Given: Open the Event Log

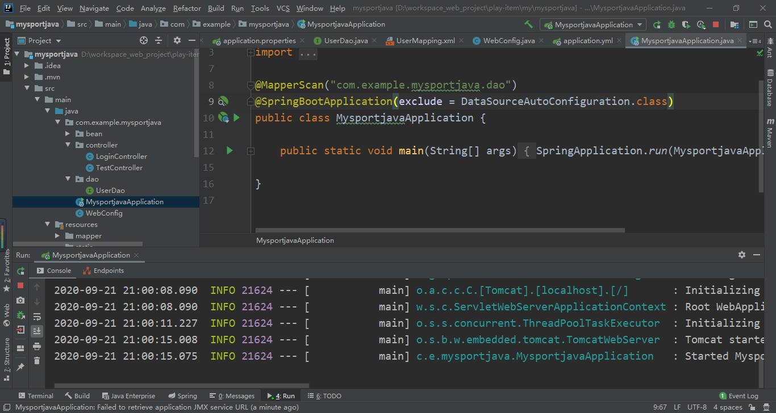Looking at the screenshot, I should coord(739,396).
